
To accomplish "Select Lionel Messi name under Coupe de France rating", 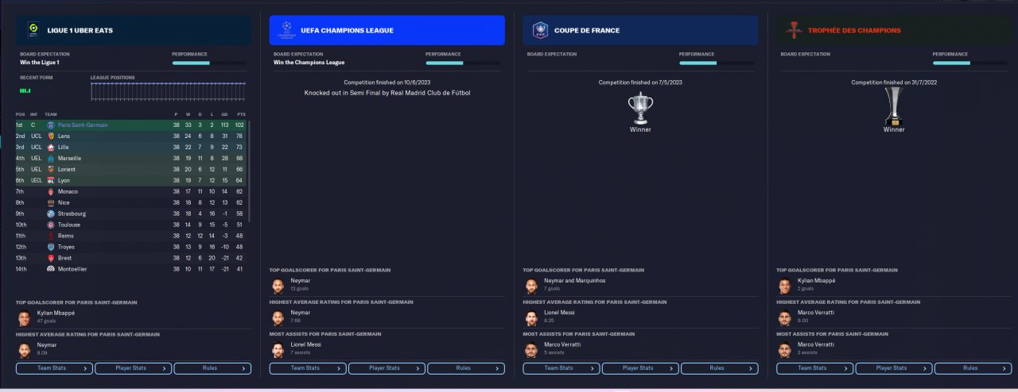I will 561,313.
